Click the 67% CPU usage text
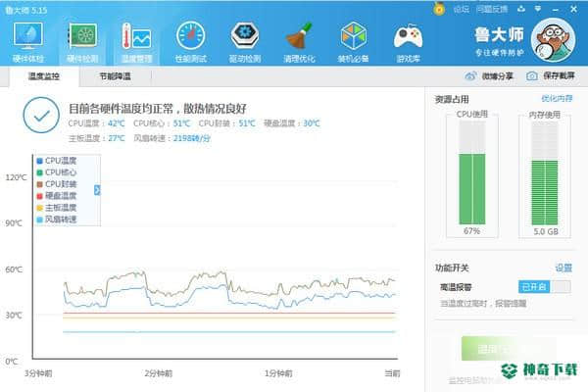Viewport: 588px width, 392px height. coord(471,231)
